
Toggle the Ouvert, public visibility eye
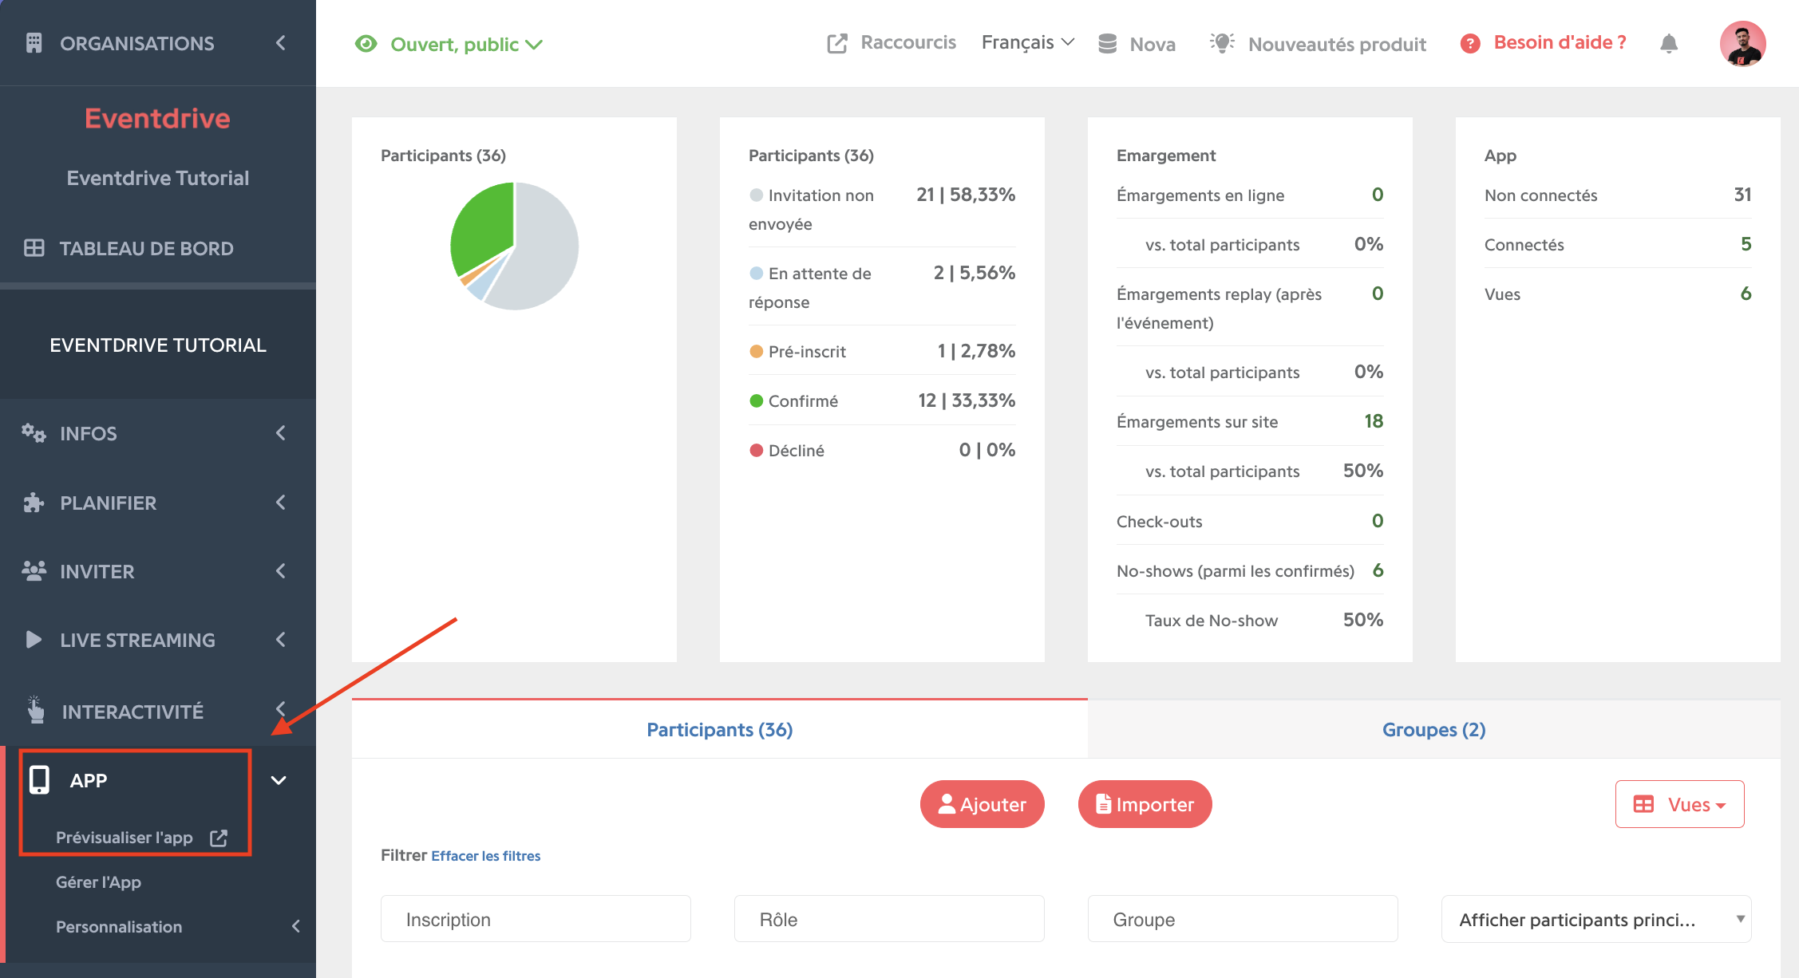click(x=366, y=44)
